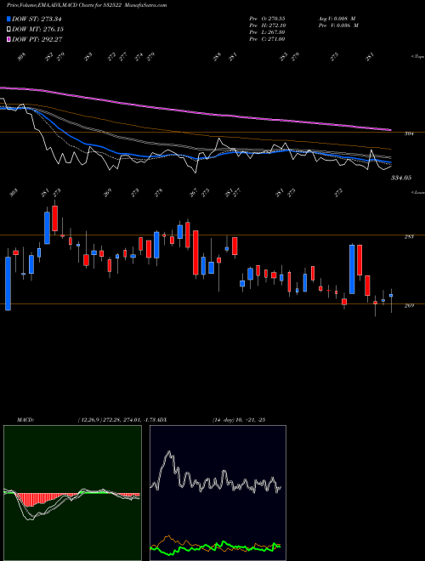Viewport: 425px width, 561px height.
Task: Open the dark blue ADX indicator panel
Action: point(218,493)
